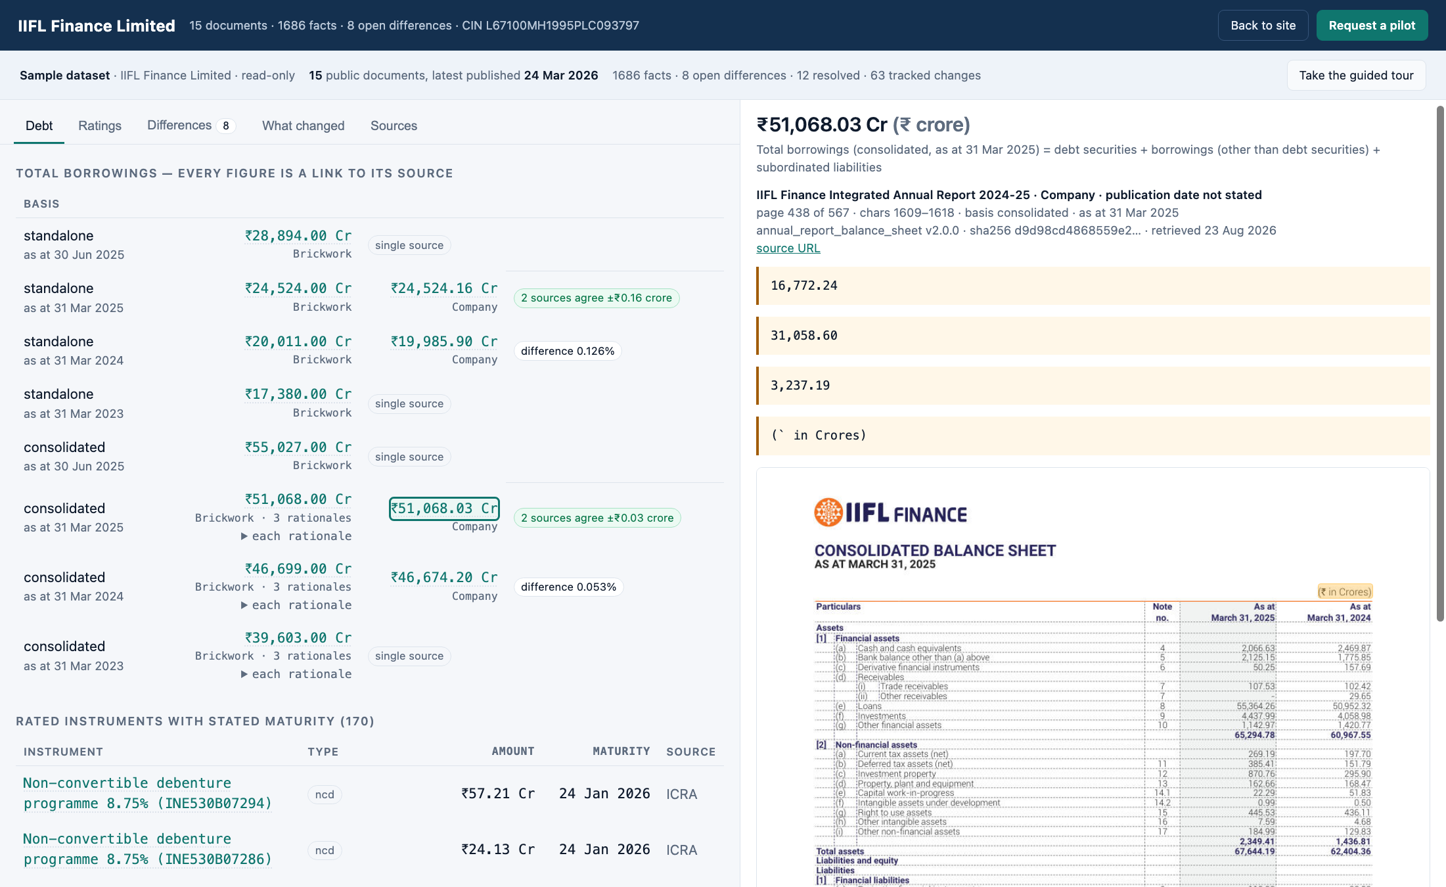The image size is (1446, 887).
Task: Select the What changed tab
Action: [303, 125]
